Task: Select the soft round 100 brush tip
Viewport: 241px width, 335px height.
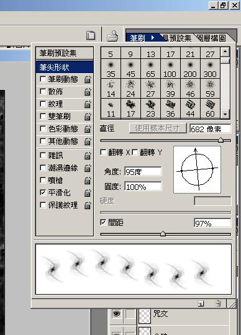Action: [x=170, y=69]
